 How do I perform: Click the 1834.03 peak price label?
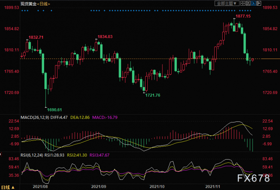tap(105, 37)
